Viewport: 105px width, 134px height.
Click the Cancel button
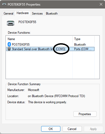72,129
